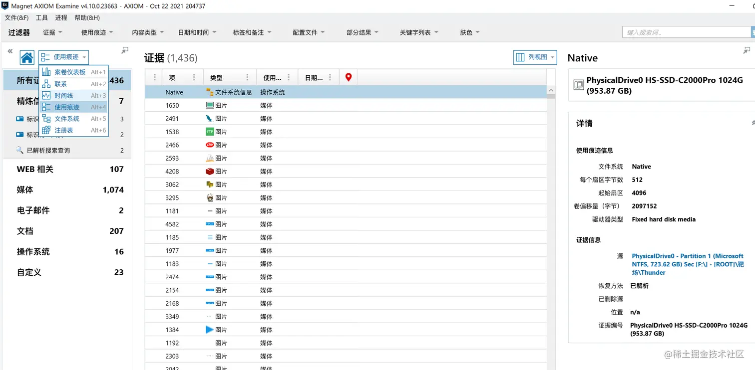The image size is (755, 370).
Task: Click picture icon in row 2491
Action: click(x=210, y=119)
